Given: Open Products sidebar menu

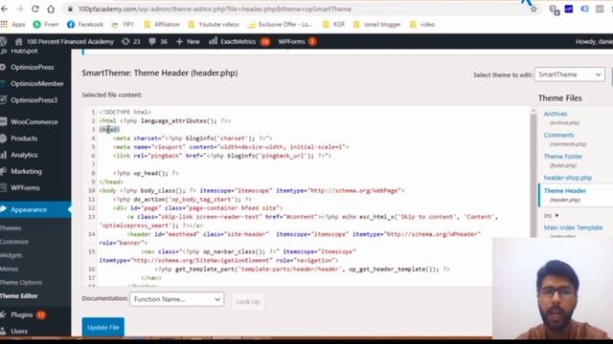Looking at the screenshot, I should 24,139.
